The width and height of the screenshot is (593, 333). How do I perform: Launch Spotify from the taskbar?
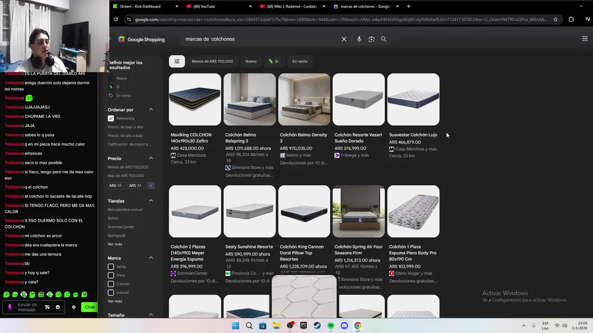(x=331, y=326)
